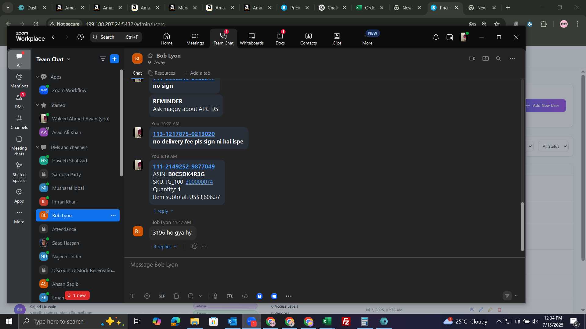Record a video message
Screen dimensions: 586x329
[x=230, y=296]
